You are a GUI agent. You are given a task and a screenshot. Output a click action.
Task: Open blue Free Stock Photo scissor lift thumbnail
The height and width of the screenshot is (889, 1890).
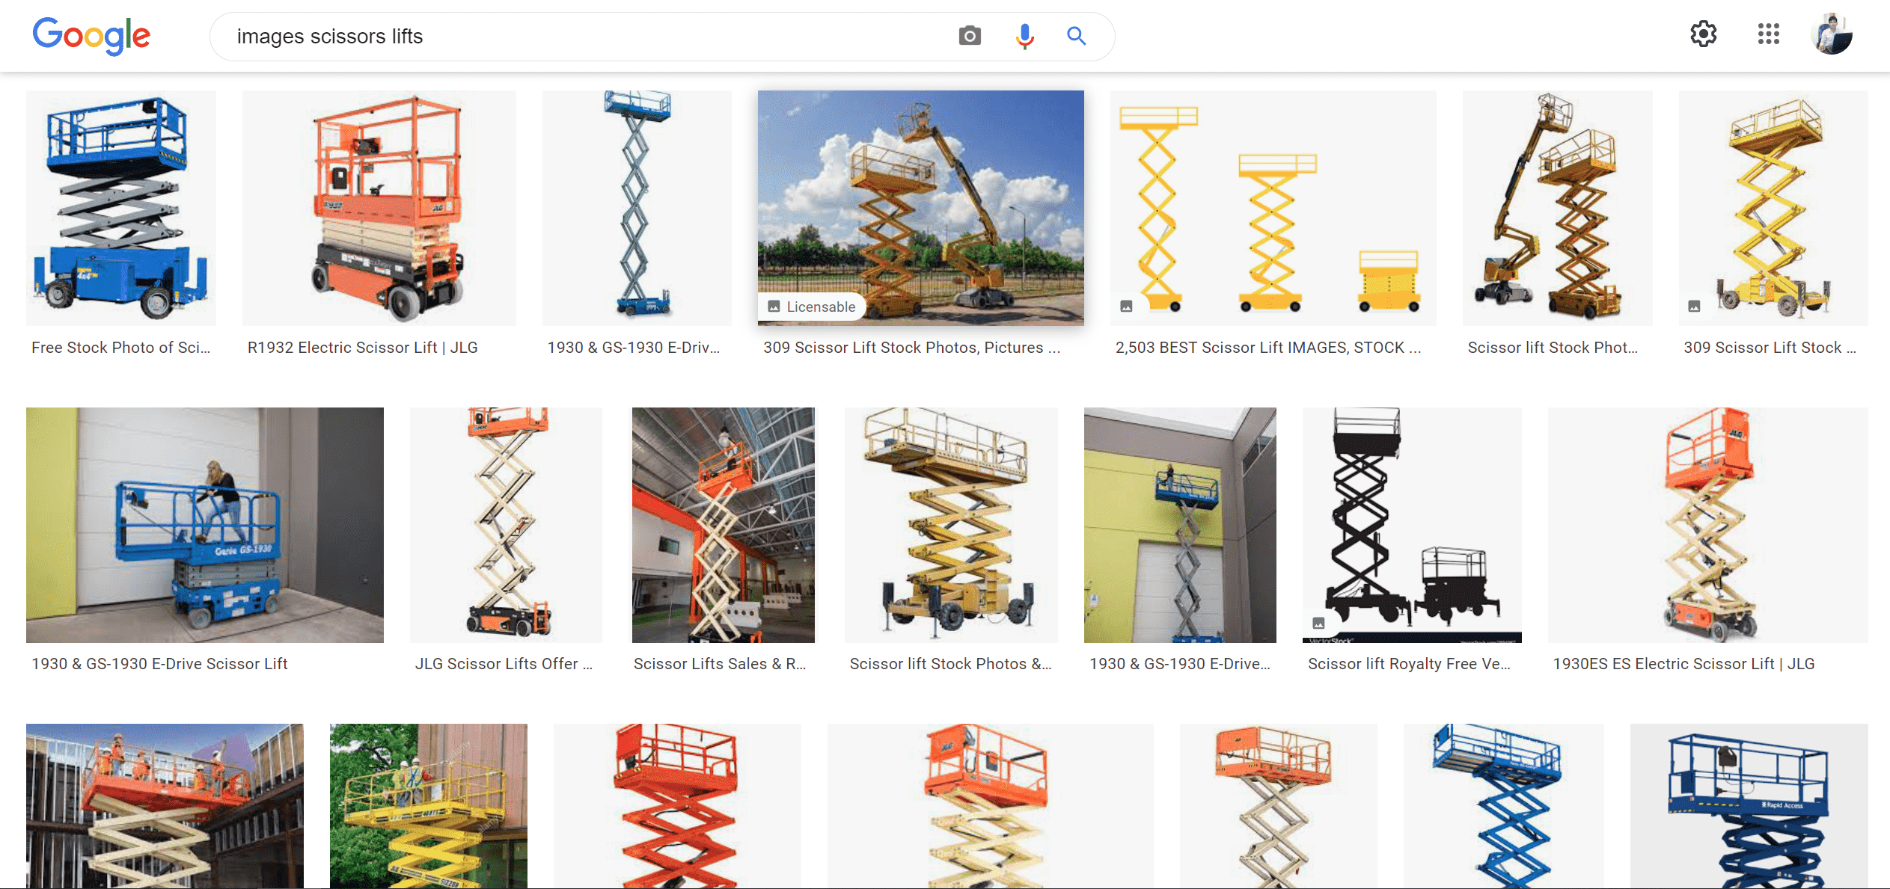tap(120, 208)
